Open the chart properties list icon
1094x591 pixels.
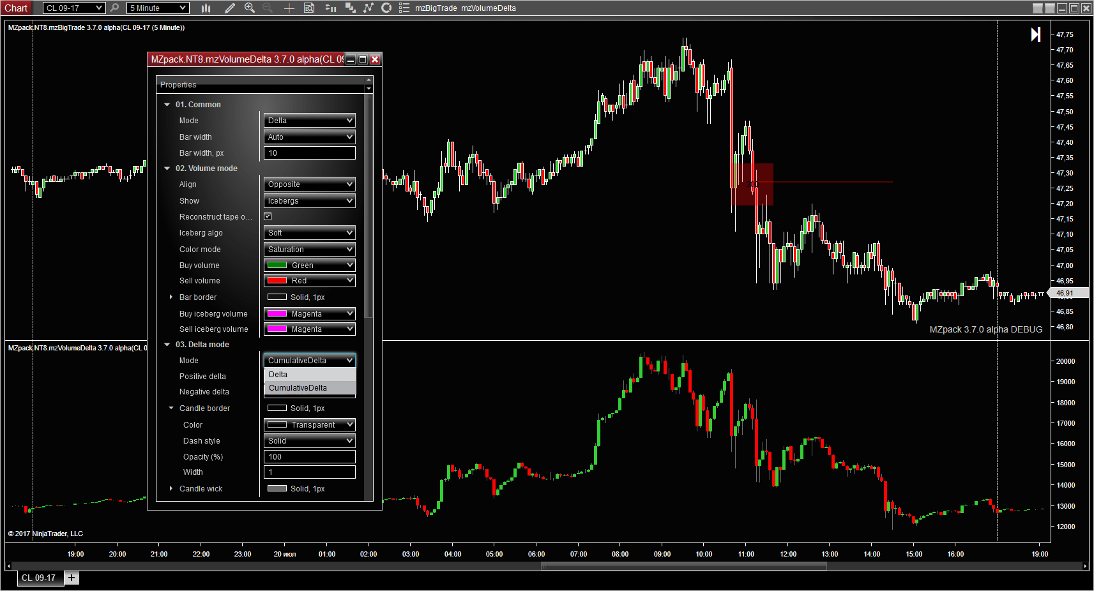pyautogui.click(x=404, y=8)
